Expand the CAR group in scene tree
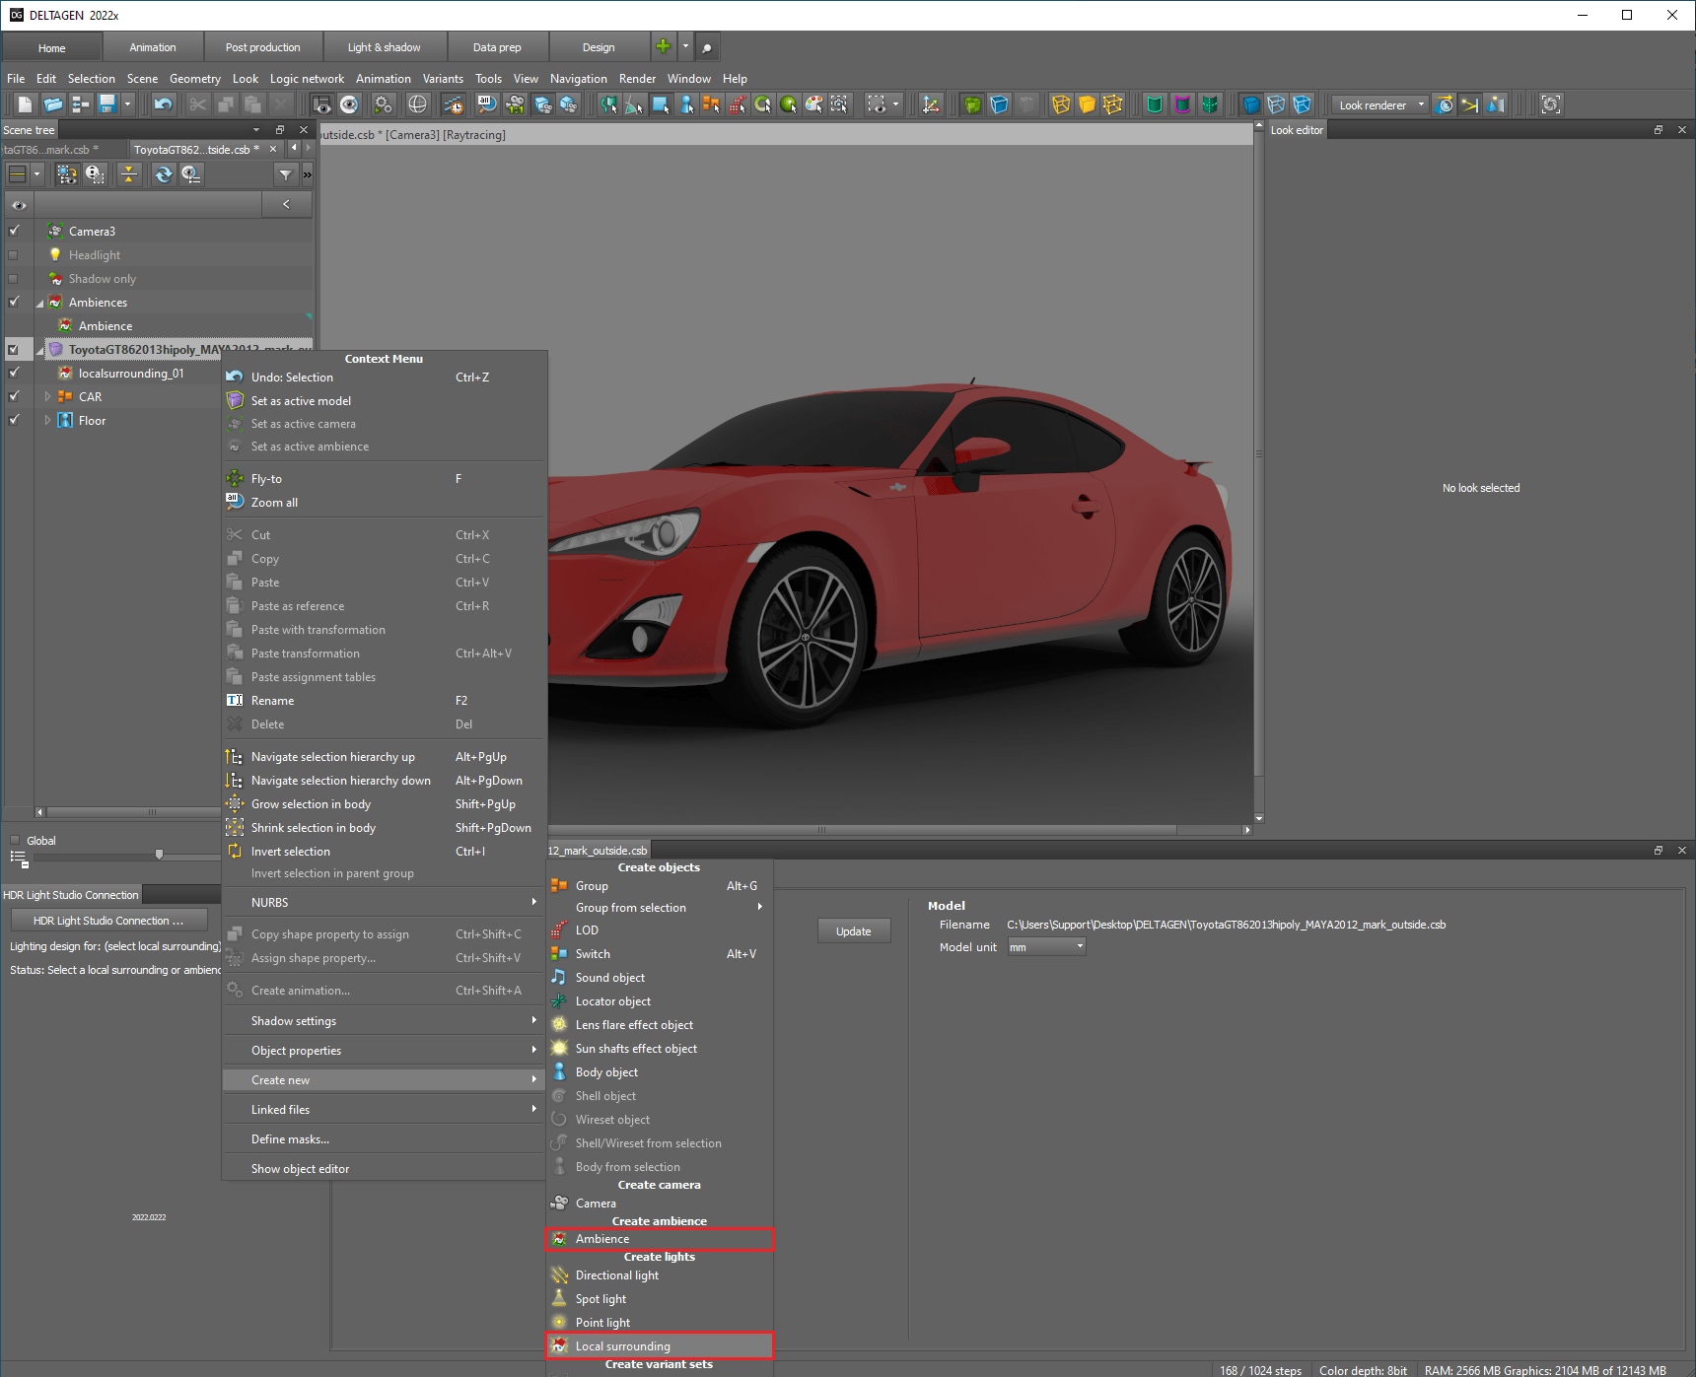 tap(47, 397)
